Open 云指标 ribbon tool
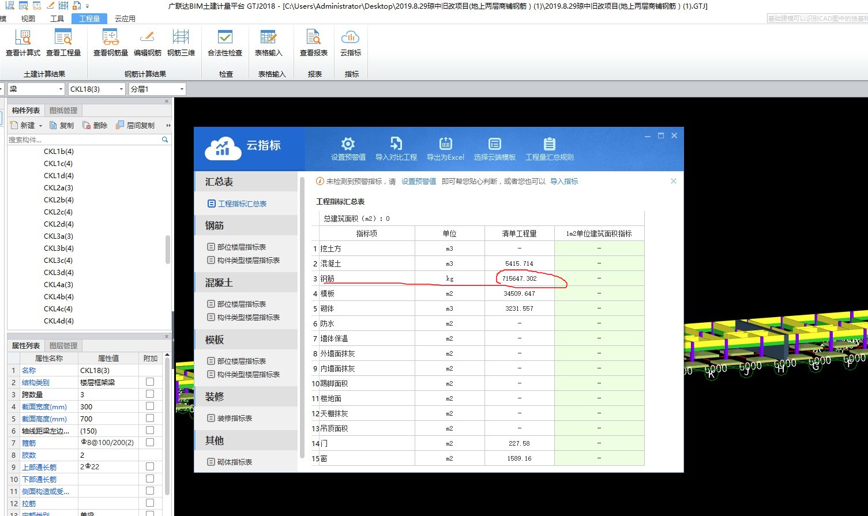Viewport: 868px width, 516px height. pyautogui.click(x=351, y=43)
